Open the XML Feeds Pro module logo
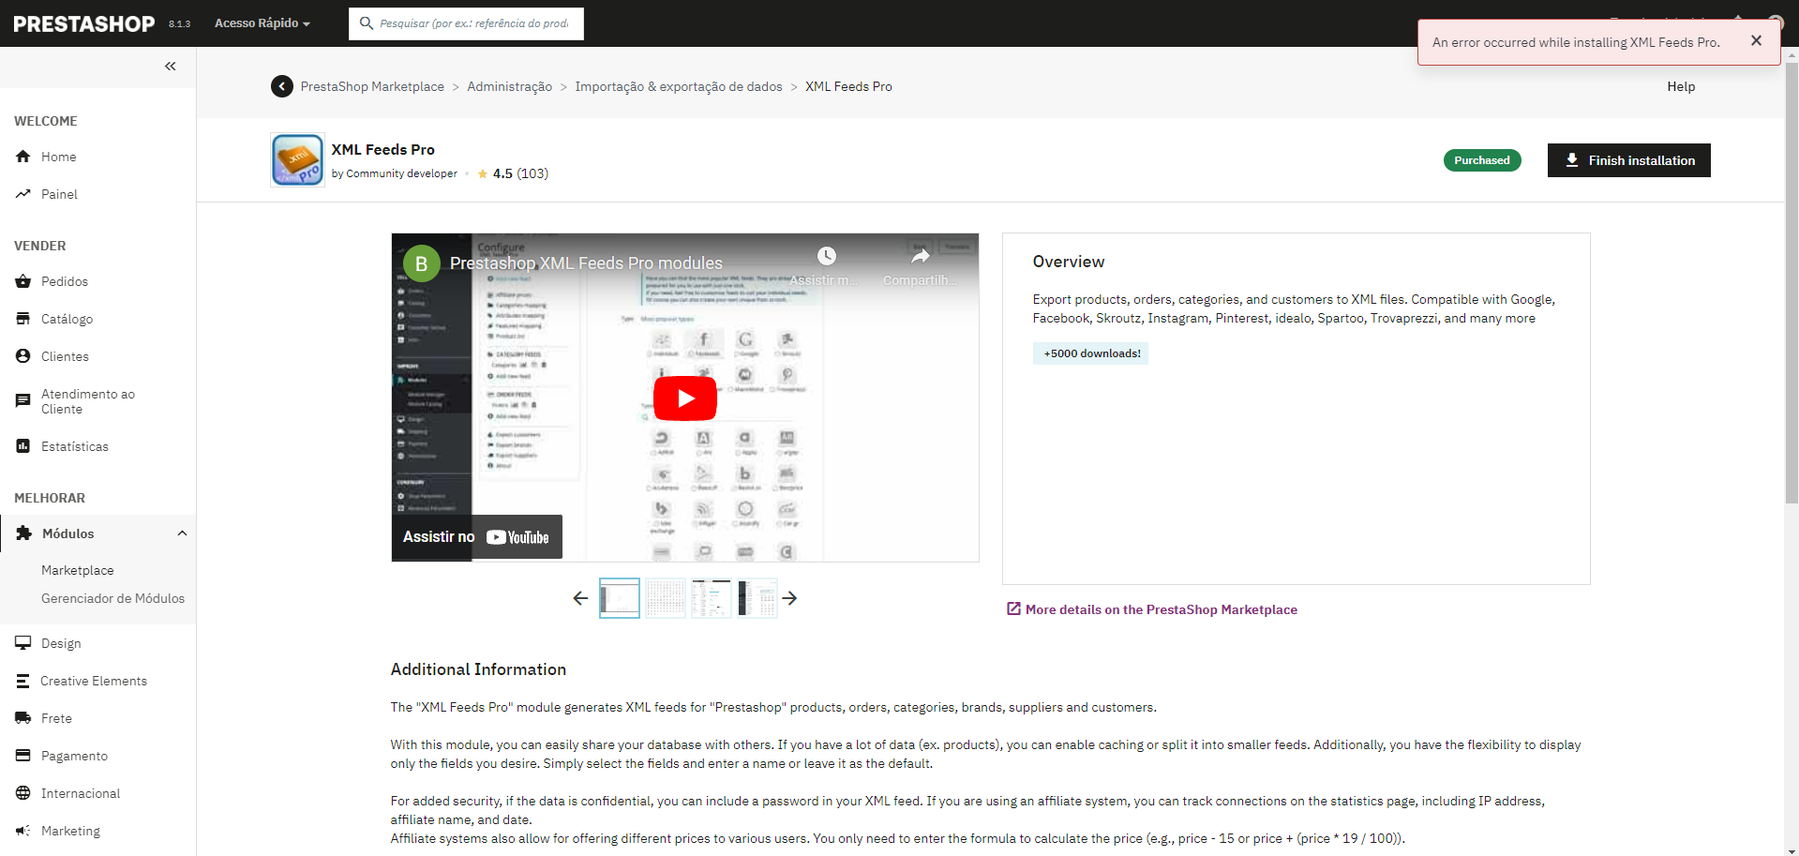1799x856 pixels. pos(297,159)
